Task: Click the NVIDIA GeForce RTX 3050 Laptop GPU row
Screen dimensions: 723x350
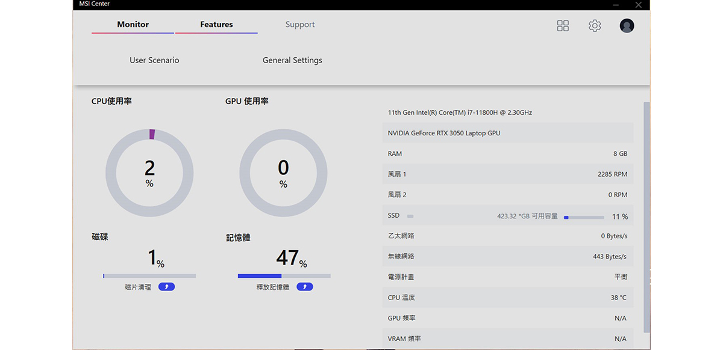Action: [x=508, y=133]
